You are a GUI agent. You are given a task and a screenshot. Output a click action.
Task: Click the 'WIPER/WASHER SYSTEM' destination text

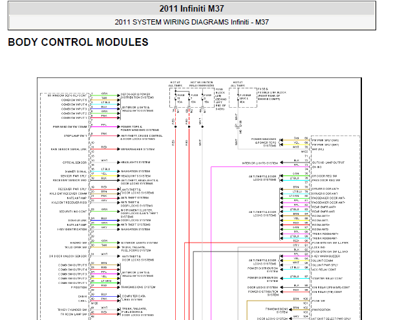[x=138, y=150]
